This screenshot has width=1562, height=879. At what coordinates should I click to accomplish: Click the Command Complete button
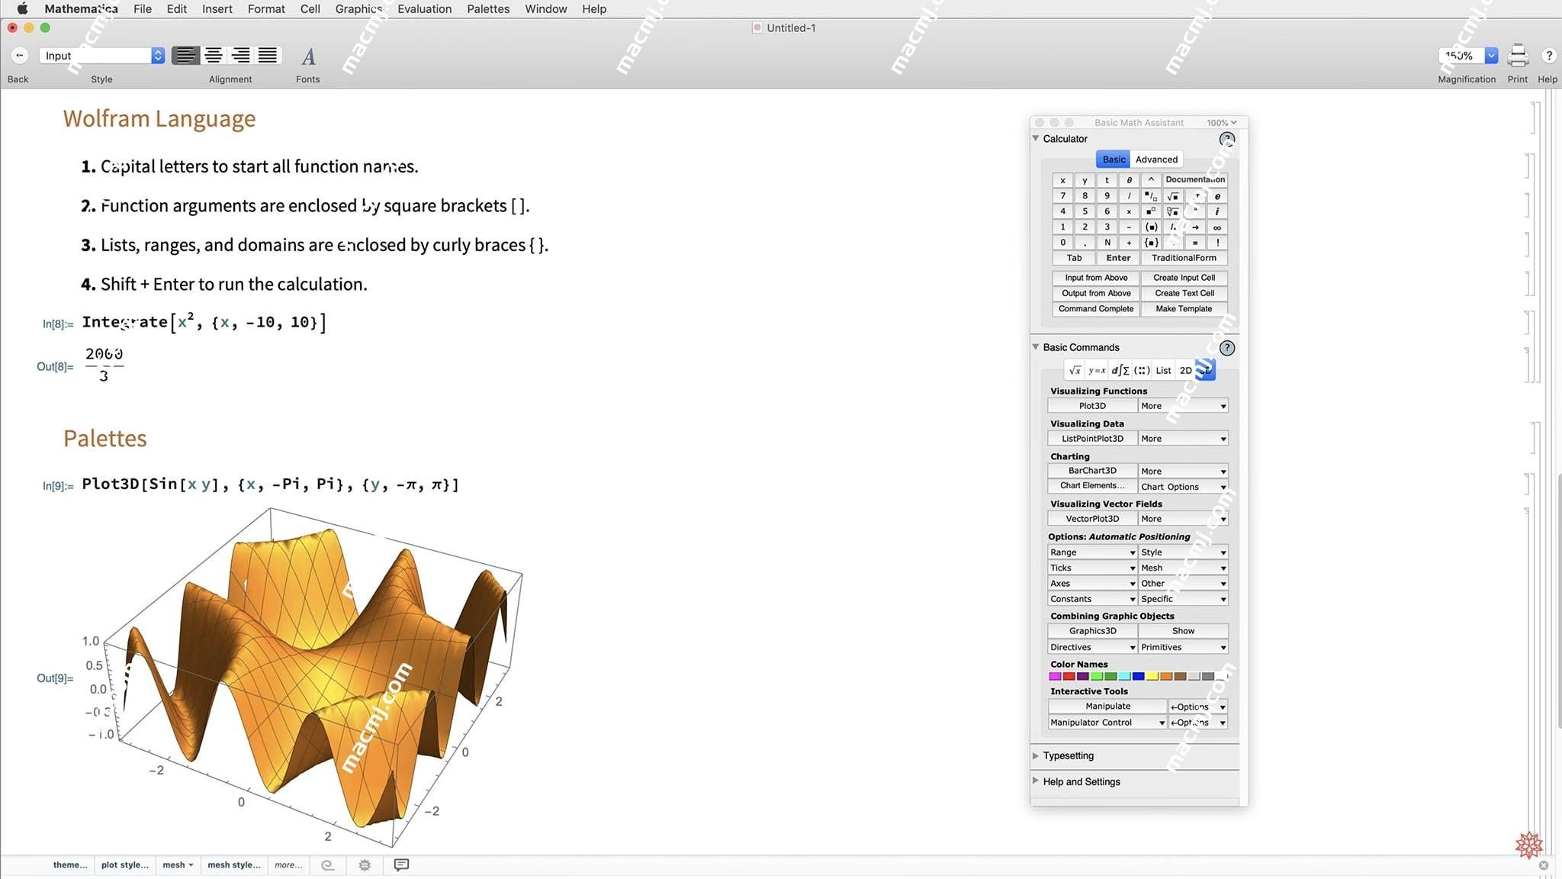1095,308
